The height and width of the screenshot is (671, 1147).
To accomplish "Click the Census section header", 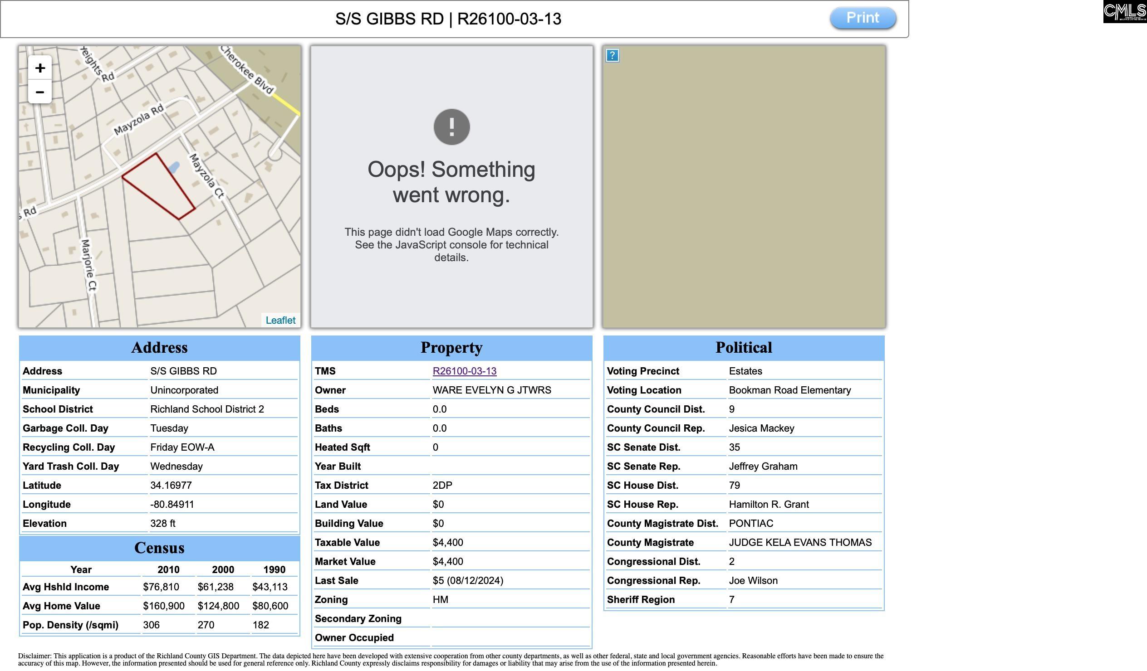I will [159, 548].
